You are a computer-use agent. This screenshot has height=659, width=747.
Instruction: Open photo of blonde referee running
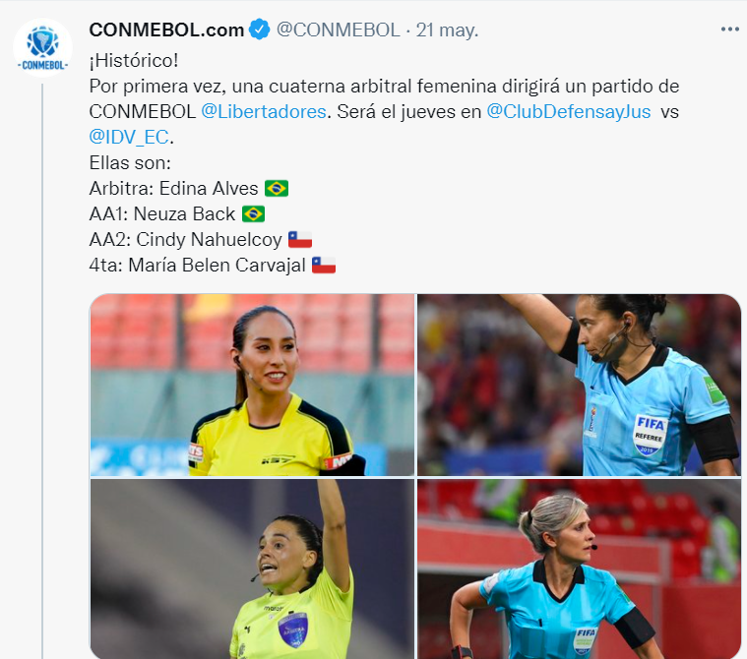pyautogui.click(x=579, y=569)
